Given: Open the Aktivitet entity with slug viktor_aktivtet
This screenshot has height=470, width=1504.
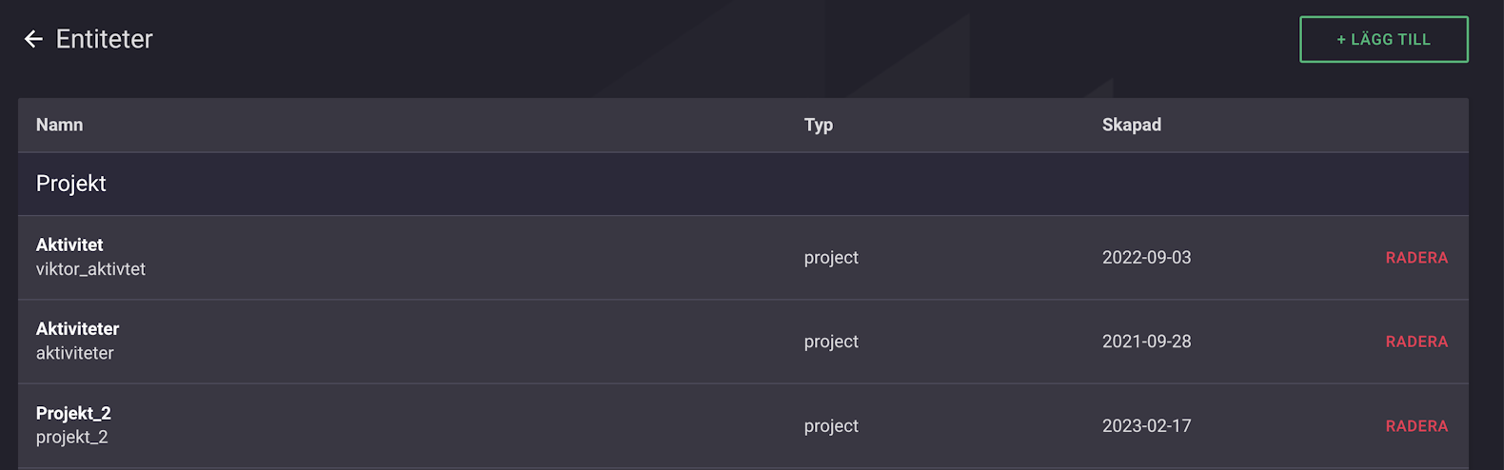Looking at the screenshot, I should (x=69, y=245).
